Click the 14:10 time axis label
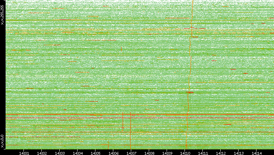 click(x=185, y=153)
